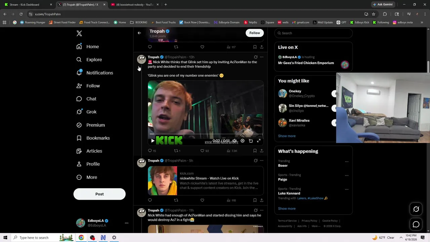
Task: Open video settings gear
Action: pyautogui.click(x=243, y=141)
